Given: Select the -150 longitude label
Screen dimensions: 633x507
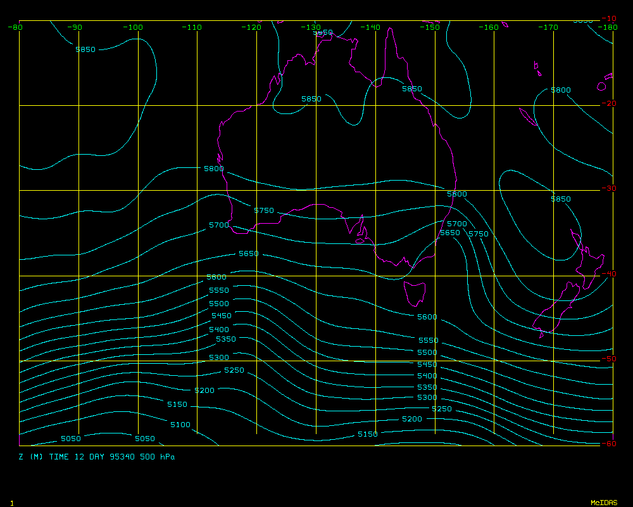Looking at the screenshot, I should (430, 27).
